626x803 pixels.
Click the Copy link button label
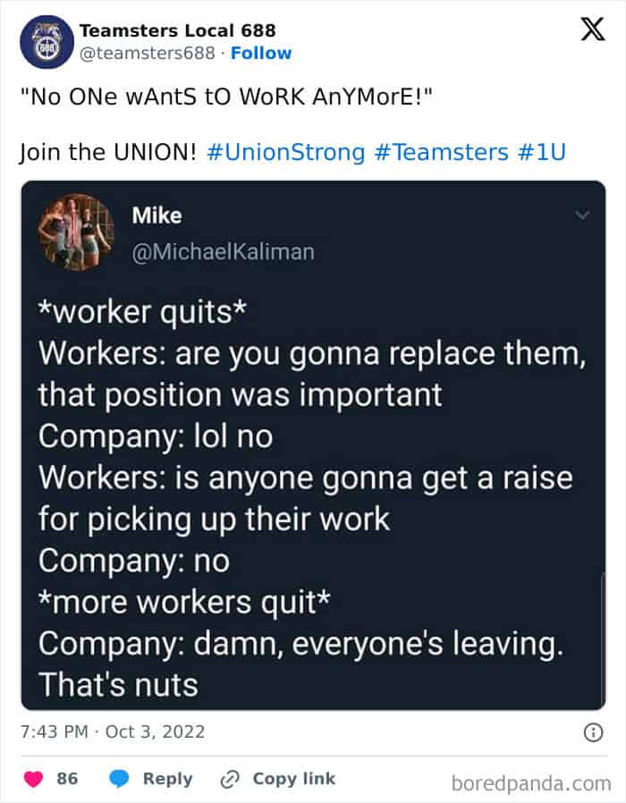(x=293, y=779)
